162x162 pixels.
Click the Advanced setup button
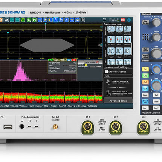[x=118, y=101]
